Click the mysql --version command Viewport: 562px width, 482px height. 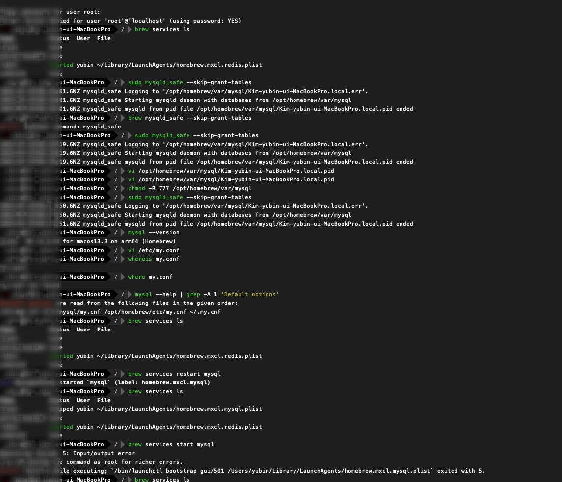(x=154, y=232)
